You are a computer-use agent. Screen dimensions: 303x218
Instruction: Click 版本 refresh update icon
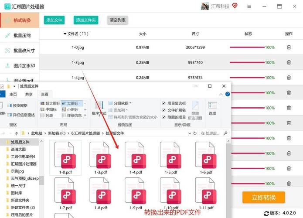266,213
